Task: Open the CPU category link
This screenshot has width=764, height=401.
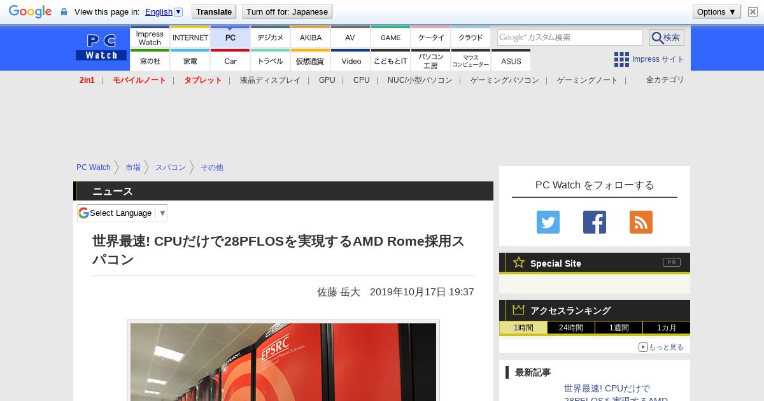Action: tap(362, 80)
